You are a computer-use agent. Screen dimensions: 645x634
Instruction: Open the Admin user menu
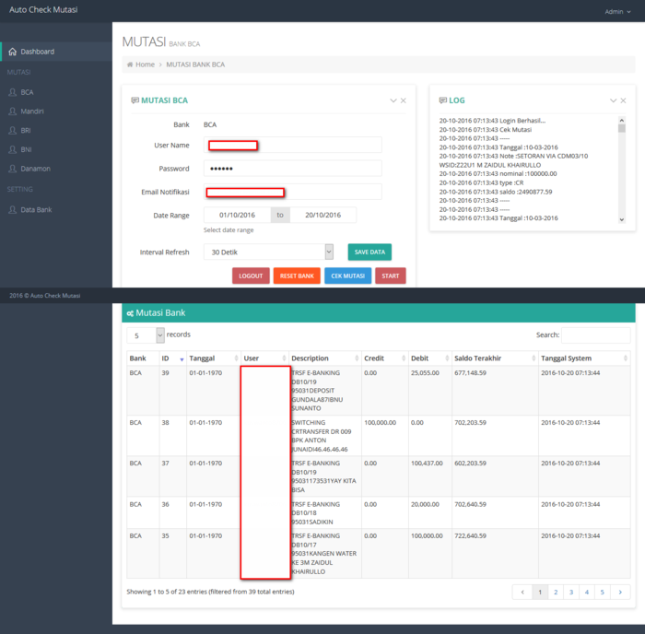pyautogui.click(x=616, y=12)
